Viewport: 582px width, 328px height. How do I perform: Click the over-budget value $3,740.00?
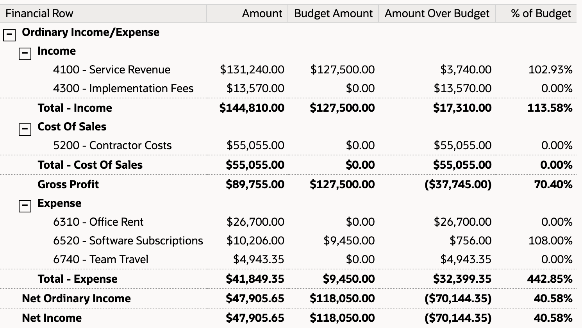point(466,70)
